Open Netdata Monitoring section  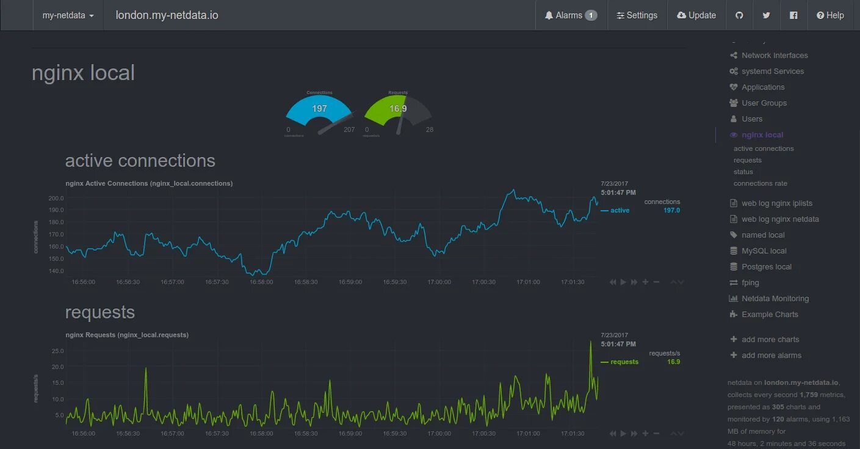[768, 298]
